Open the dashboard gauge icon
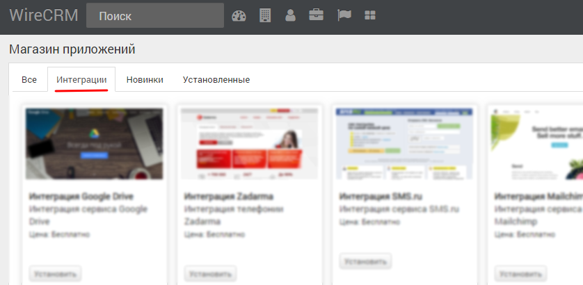This screenshot has width=583, height=285. click(239, 15)
